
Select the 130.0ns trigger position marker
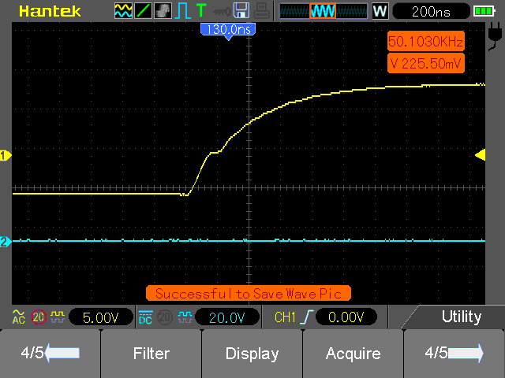tap(228, 31)
